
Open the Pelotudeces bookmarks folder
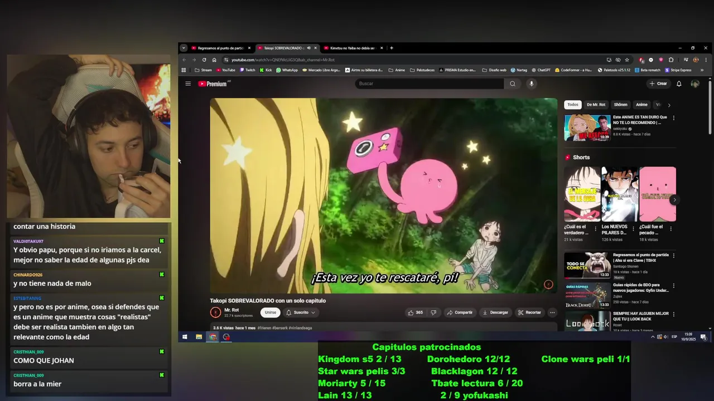(x=422, y=70)
